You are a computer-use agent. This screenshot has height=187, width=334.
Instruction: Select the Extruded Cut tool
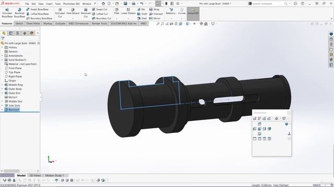[60, 13]
